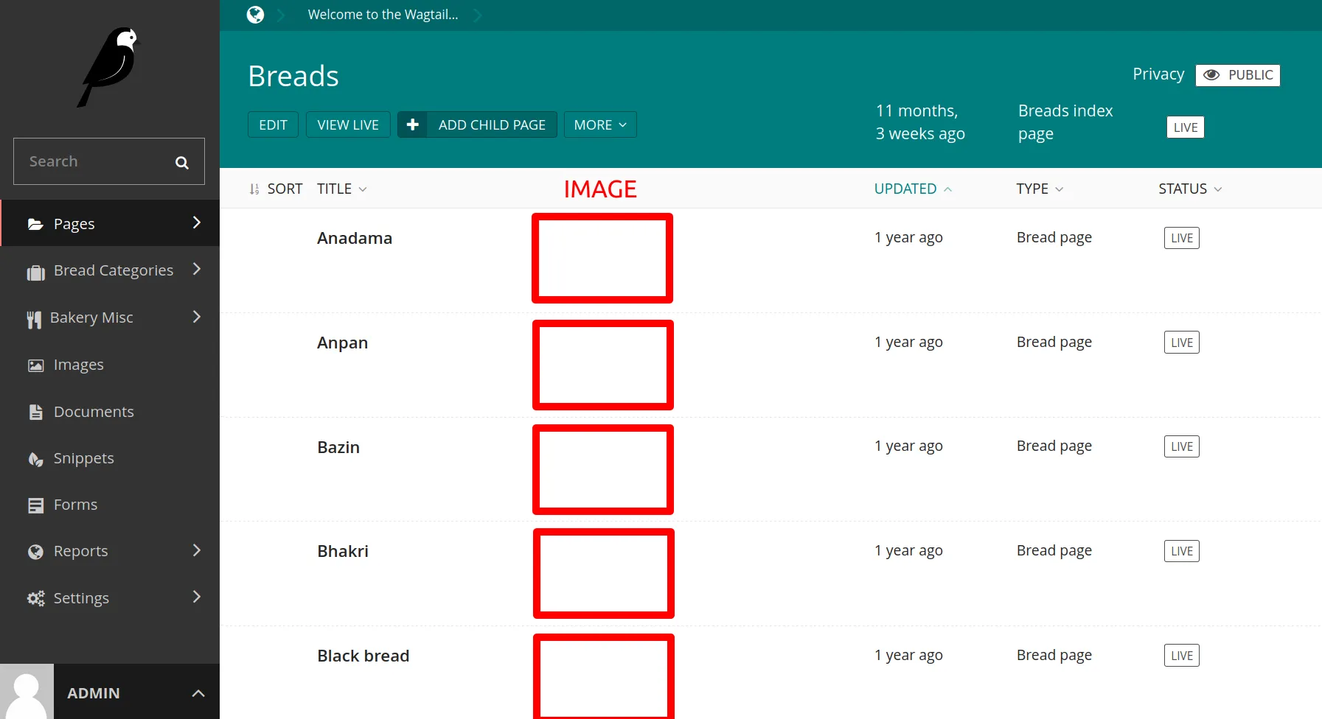Toggle the Public privacy setting
This screenshot has height=719, width=1322.
(1237, 75)
